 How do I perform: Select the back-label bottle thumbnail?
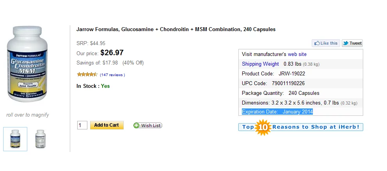pos(41,139)
